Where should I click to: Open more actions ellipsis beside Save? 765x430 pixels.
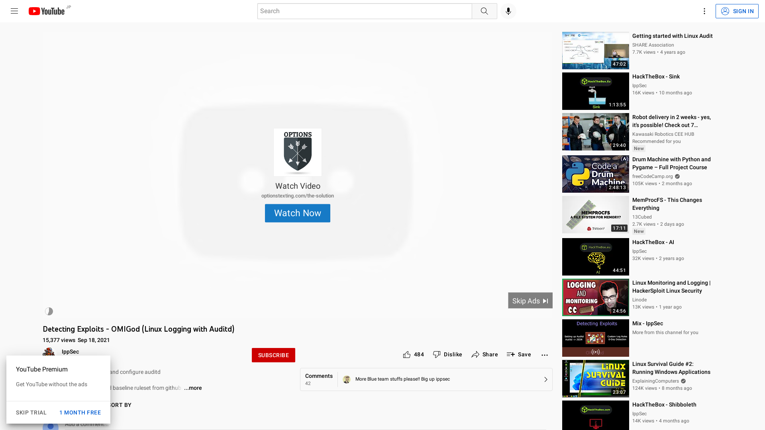(x=544, y=355)
